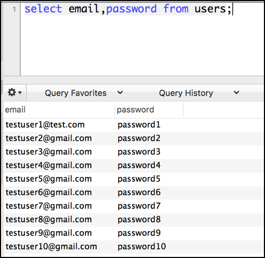Open the gear settings menu
Viewport: 265px width, 258px height.
pyautogui.click(x=15, y=92)
